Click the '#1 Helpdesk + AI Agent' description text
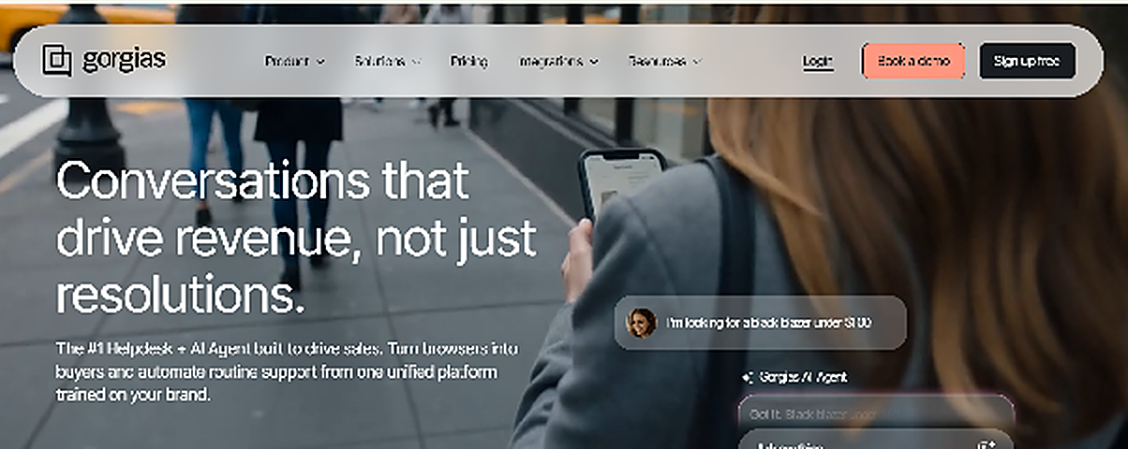Viewport: 1128px width, 449px height. tap(287, 372)
